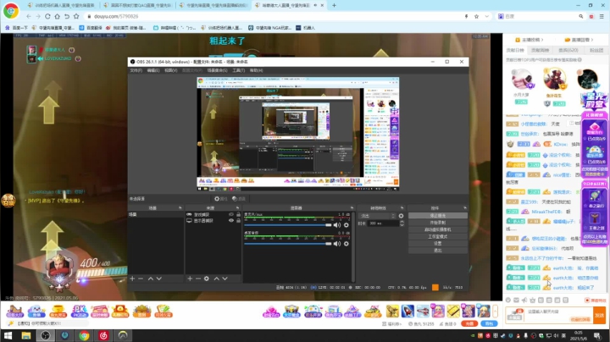
Task: Move the scene up in Scenes panel
Action: 151,279
